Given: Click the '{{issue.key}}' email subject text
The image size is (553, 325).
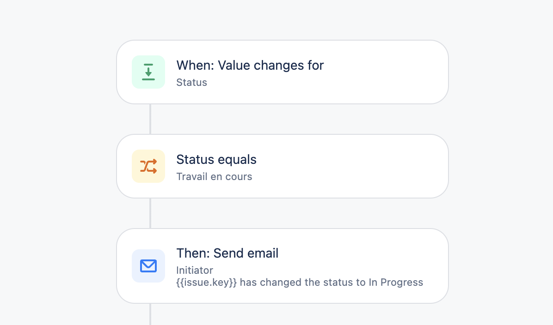Looking at the screenshot, I should (205, 282).
